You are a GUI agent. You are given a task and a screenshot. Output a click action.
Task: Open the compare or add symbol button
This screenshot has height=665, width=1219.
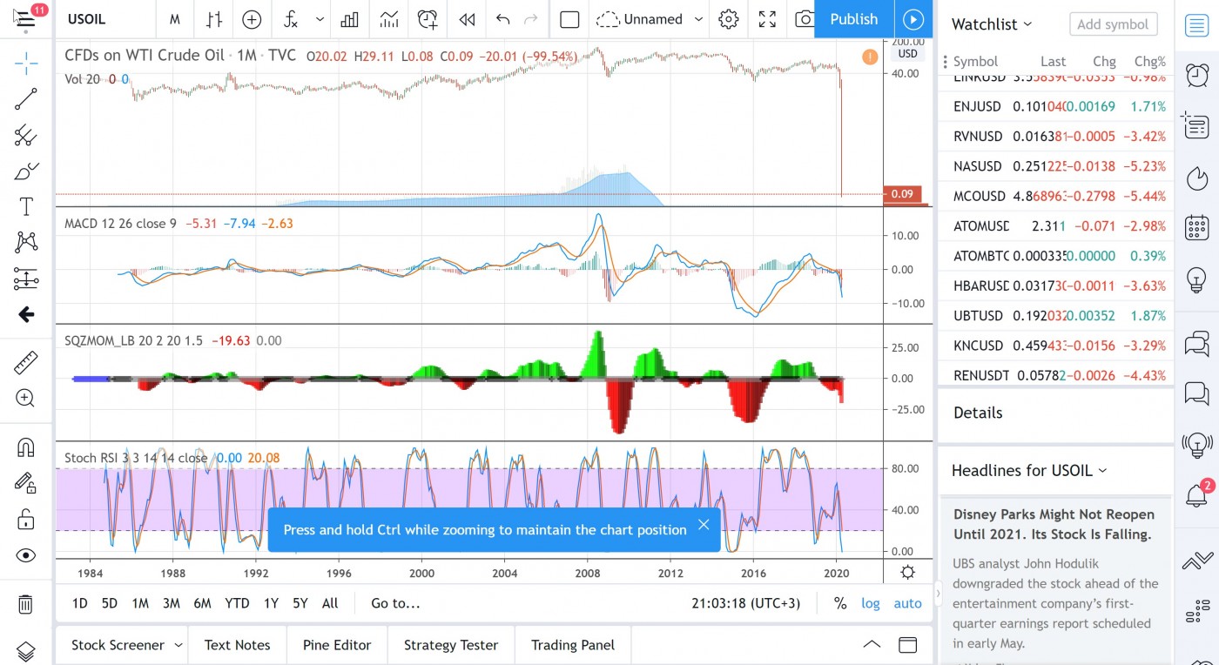coord(252,19)
